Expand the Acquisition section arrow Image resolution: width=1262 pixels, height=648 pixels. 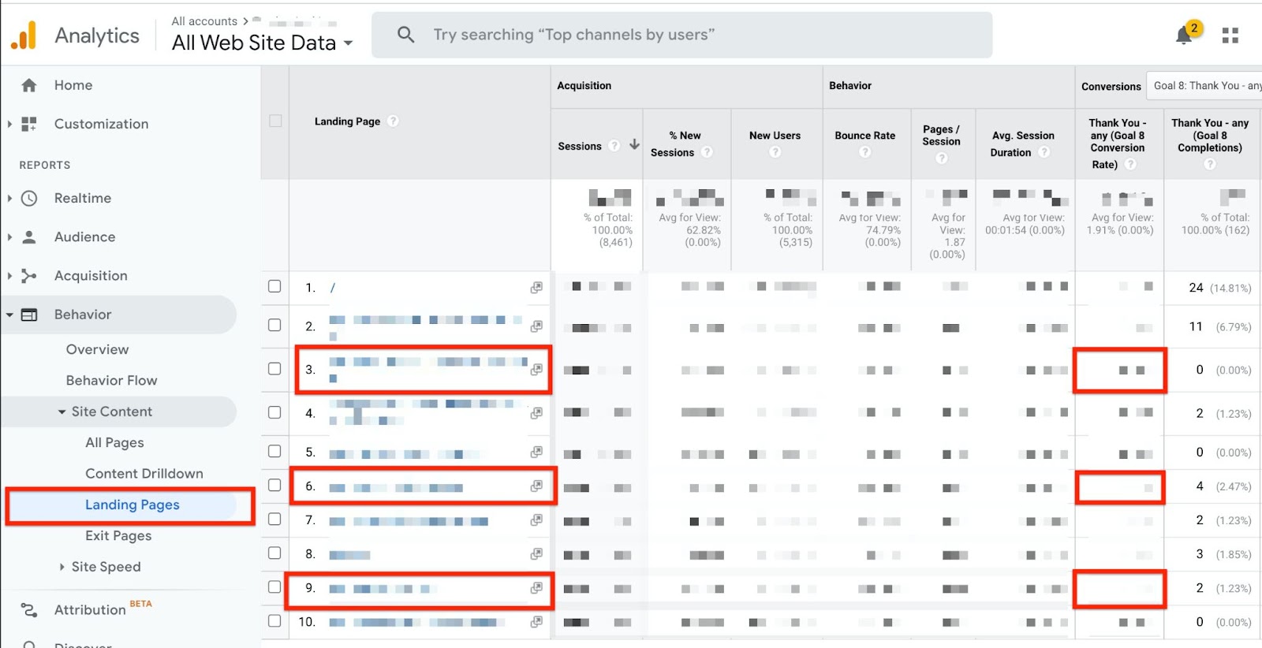tap(9, 275)
